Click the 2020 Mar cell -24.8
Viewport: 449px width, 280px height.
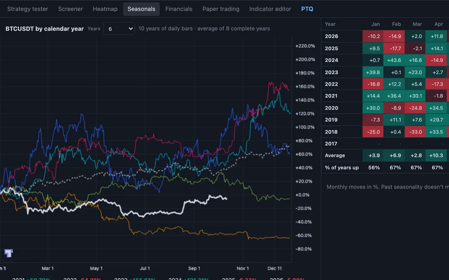[415, 108]
